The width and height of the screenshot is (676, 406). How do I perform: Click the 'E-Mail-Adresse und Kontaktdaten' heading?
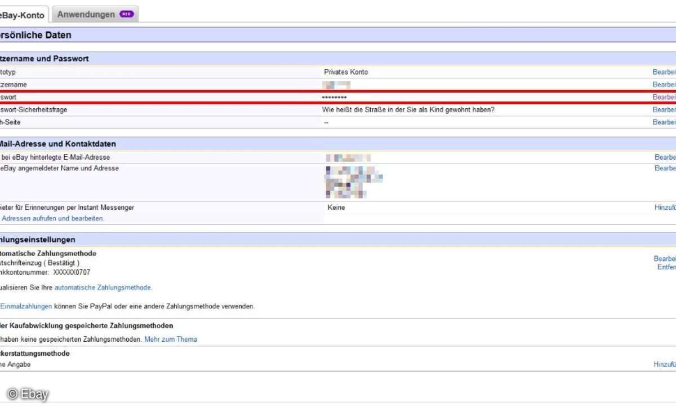(58, 144)
